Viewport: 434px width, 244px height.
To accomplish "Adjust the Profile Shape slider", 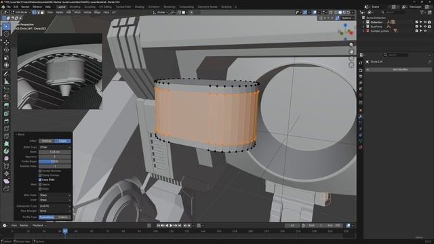I will coord(55,161).
